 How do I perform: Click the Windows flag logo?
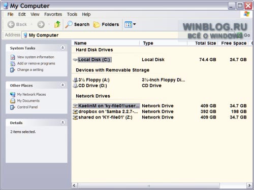(x=246, y=14)
